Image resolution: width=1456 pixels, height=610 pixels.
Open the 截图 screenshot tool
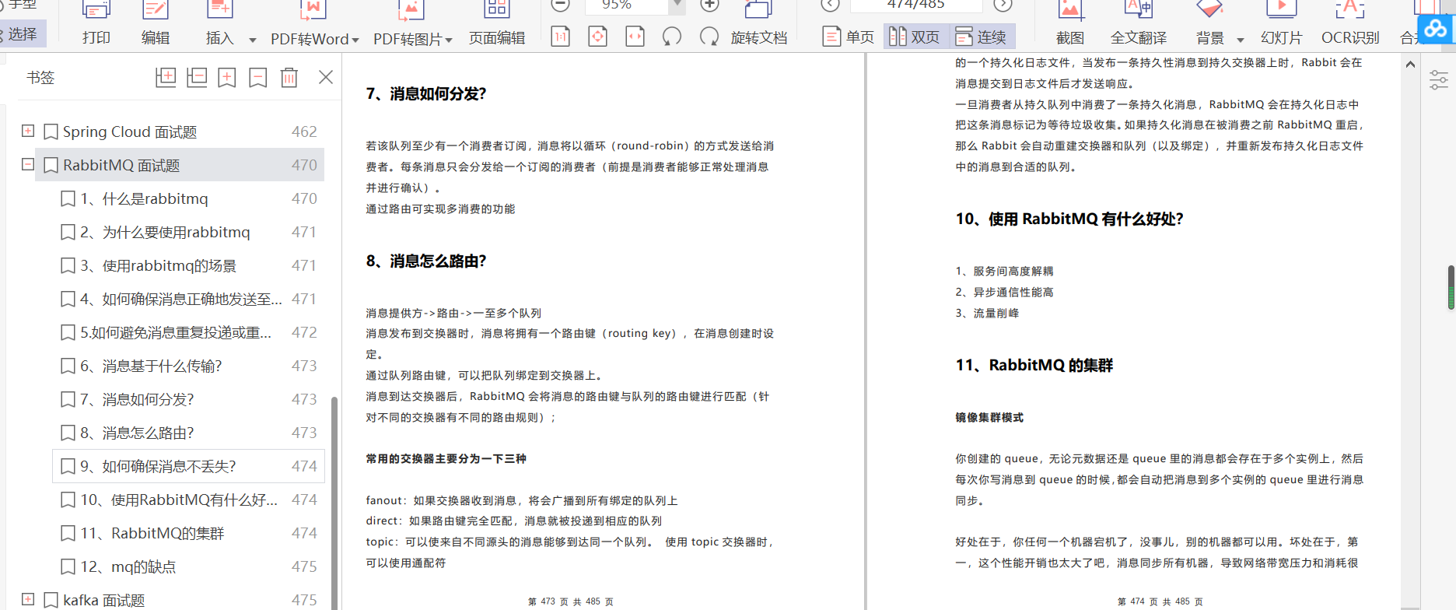point(1070,24)
